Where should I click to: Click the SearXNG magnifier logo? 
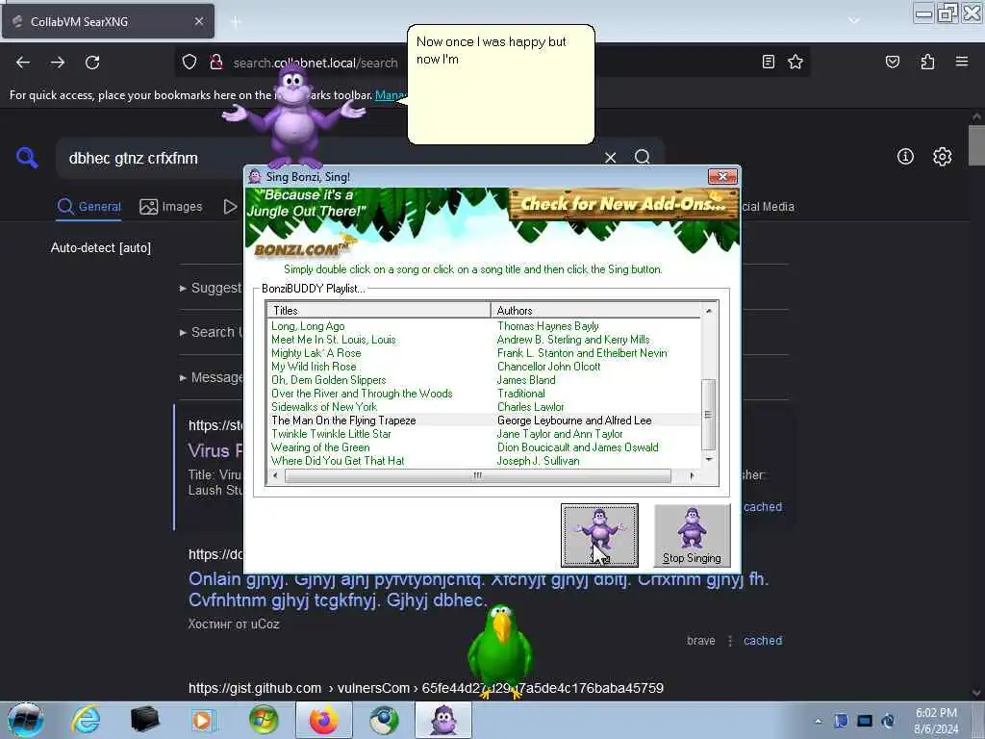click(27, 157)
